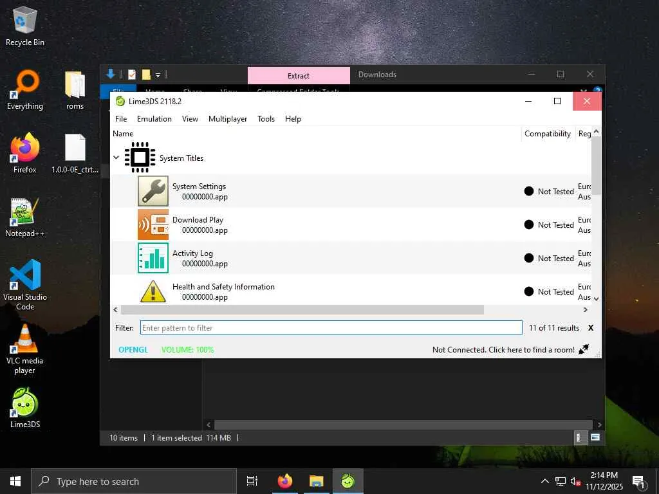Open the File menu in Lime3DS
The height and width of the screenshot is (494, 659).
(121, 119)
